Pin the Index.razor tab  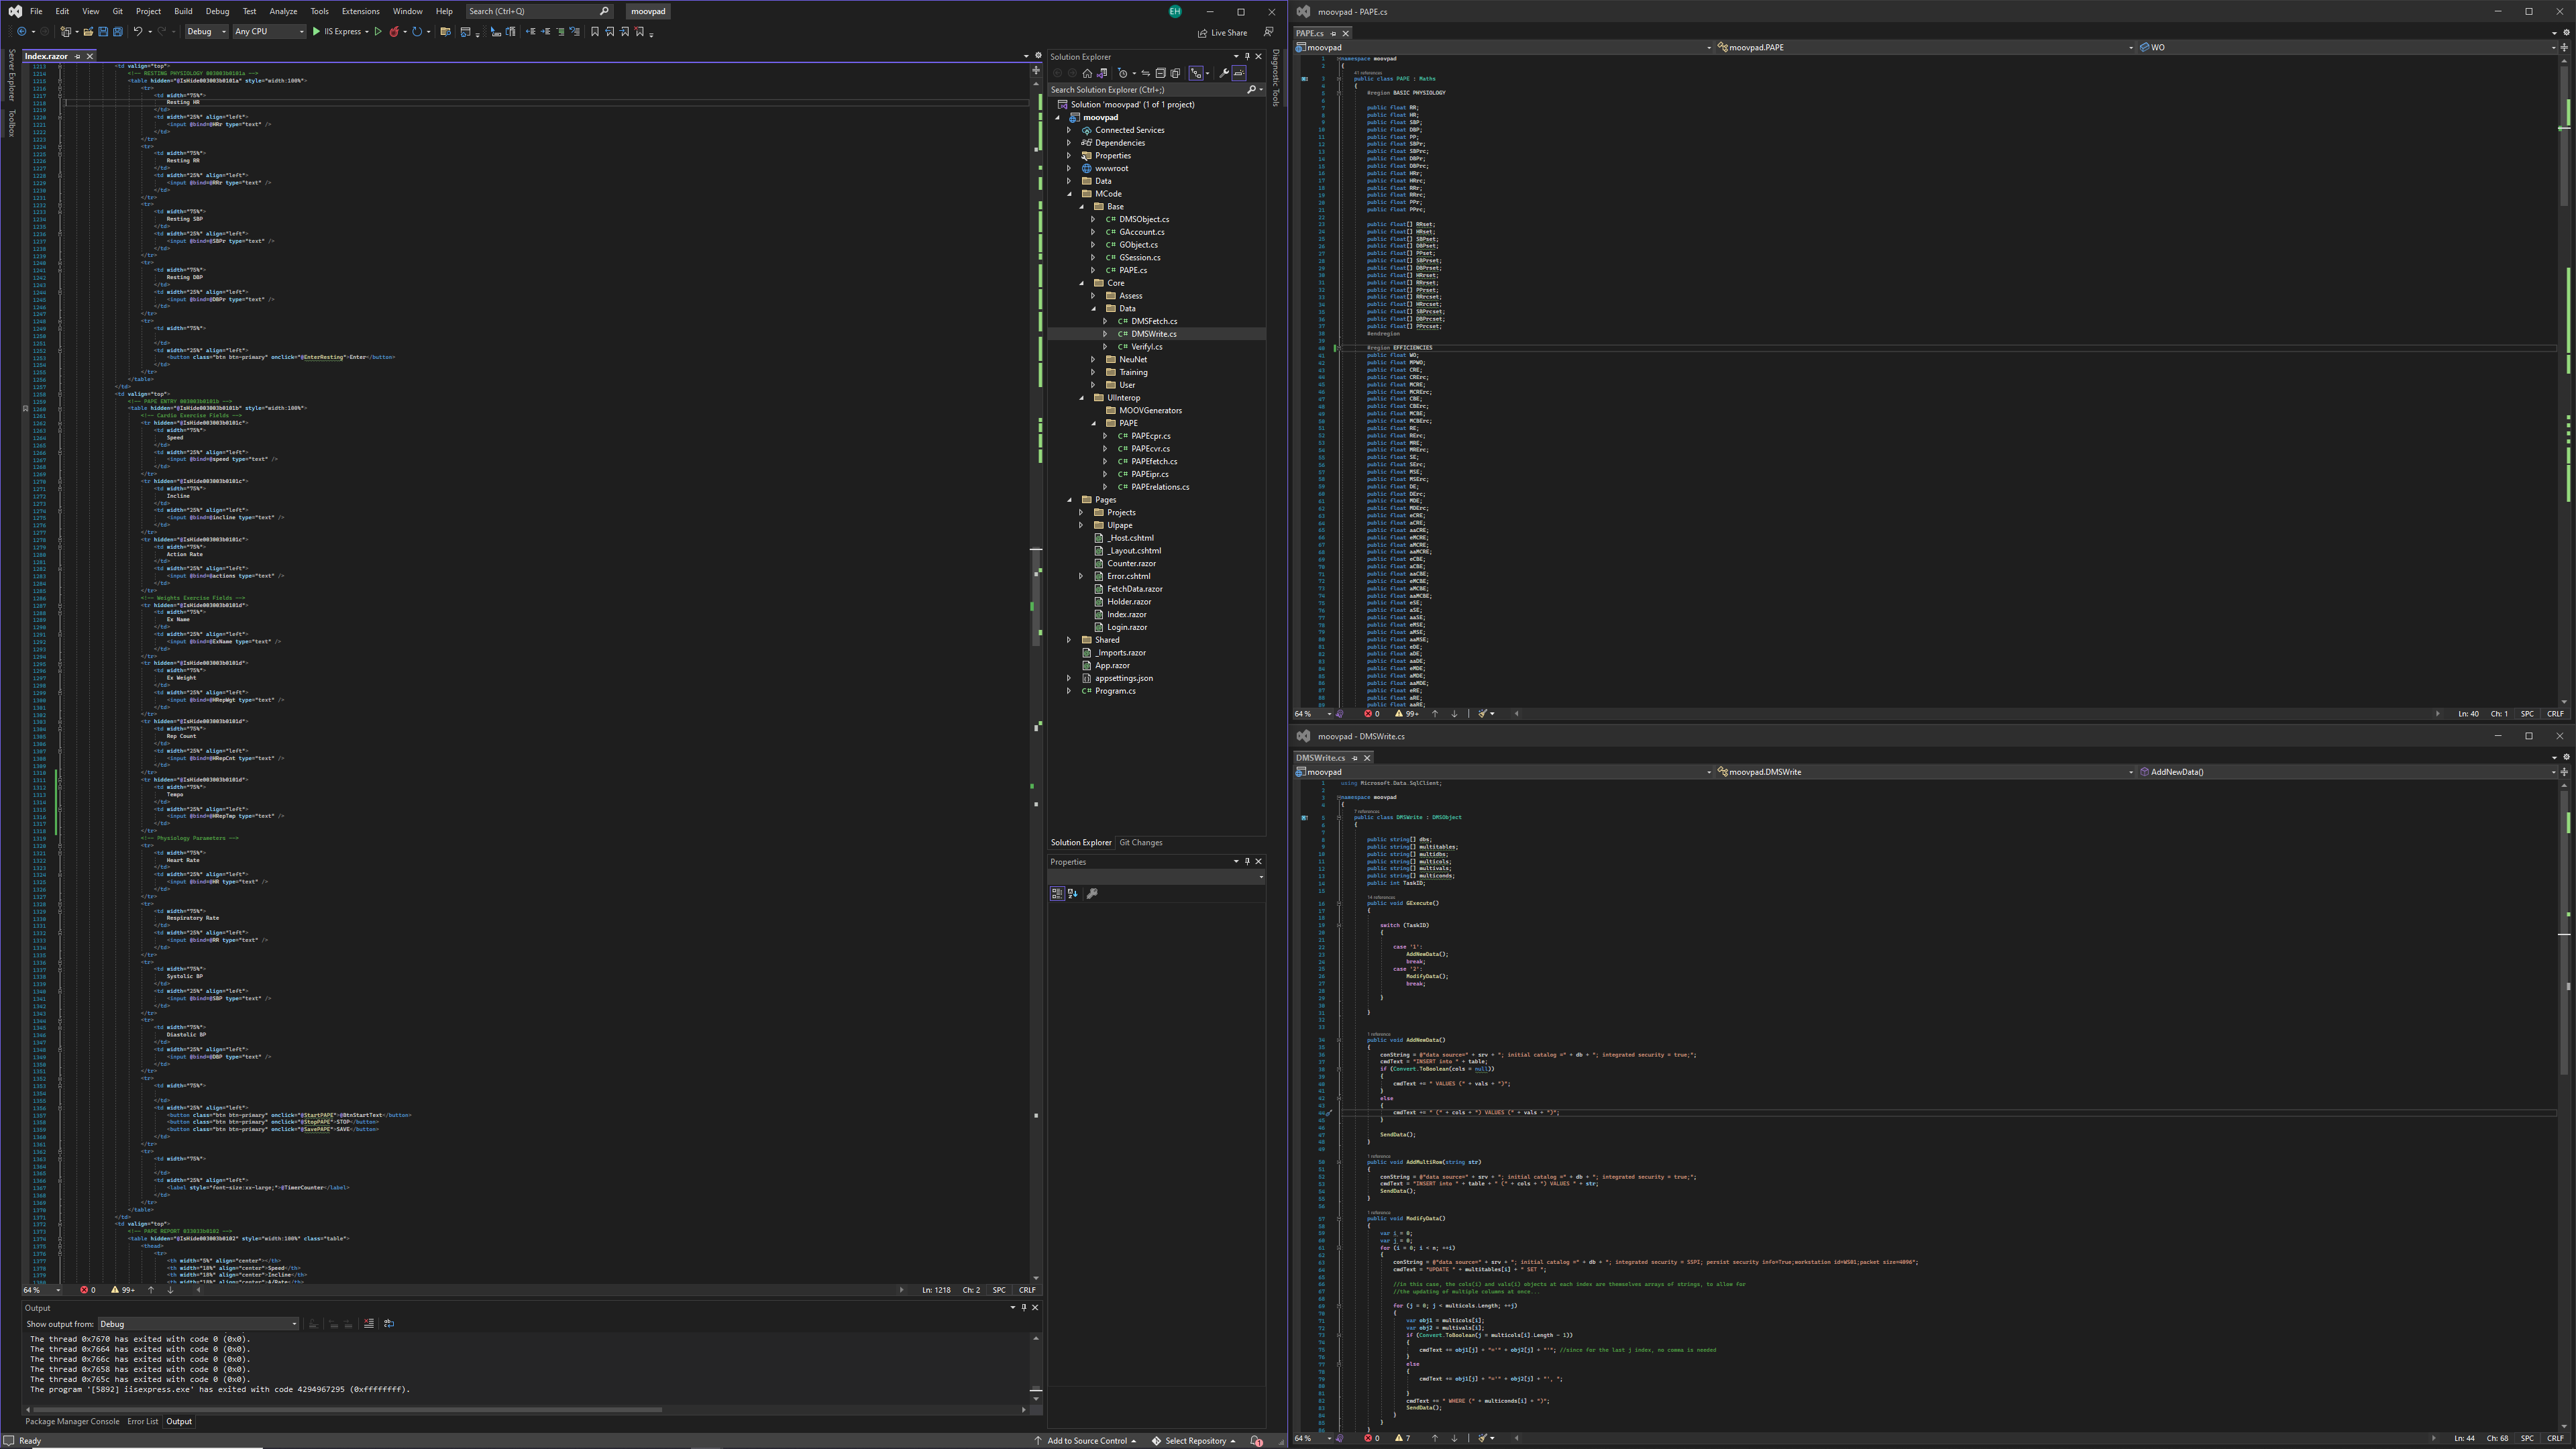pyautogui.click(x=78, y=56)
